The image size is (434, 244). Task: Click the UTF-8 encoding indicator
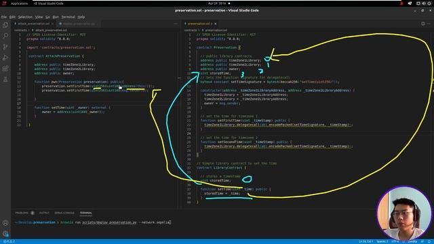395,241
